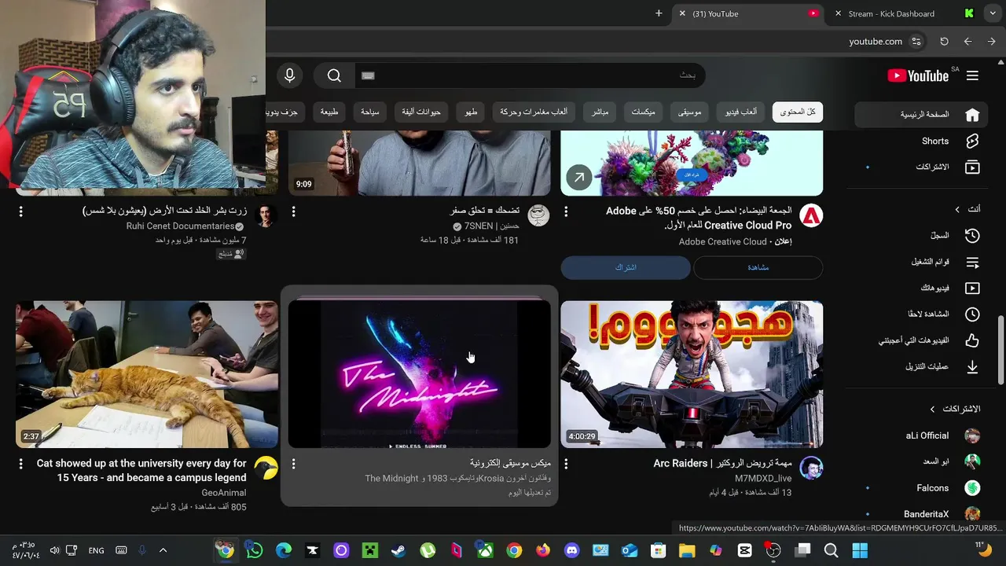Viewport: 1006px width, 566px height.
Task: Select the 'طبيعة' nature filter chip
Action: [329, 112]
